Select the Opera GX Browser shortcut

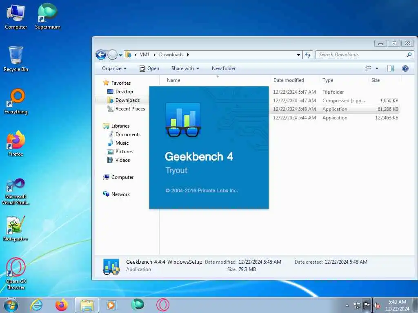point(16,273)
